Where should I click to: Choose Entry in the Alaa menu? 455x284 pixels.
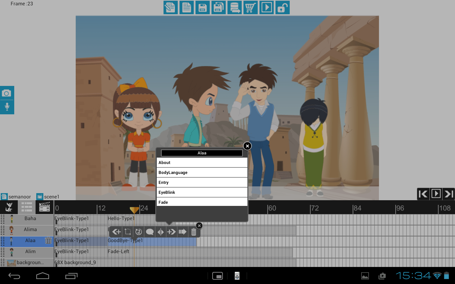(202, 182)
